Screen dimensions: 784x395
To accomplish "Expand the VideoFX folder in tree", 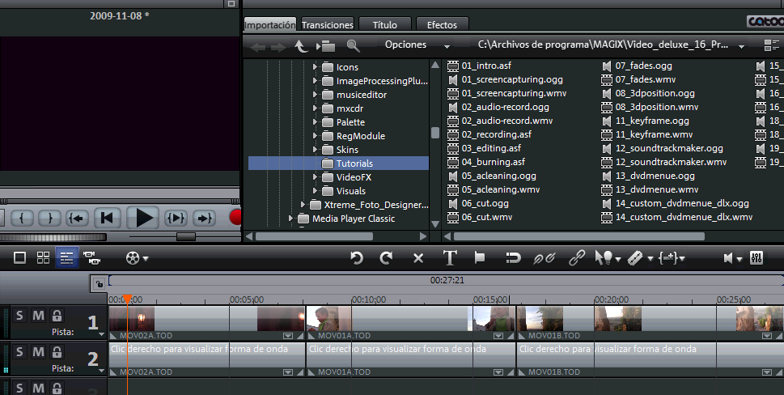I will pos(315,177).
